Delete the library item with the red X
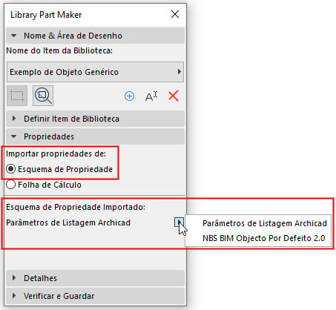 [174, 96]
